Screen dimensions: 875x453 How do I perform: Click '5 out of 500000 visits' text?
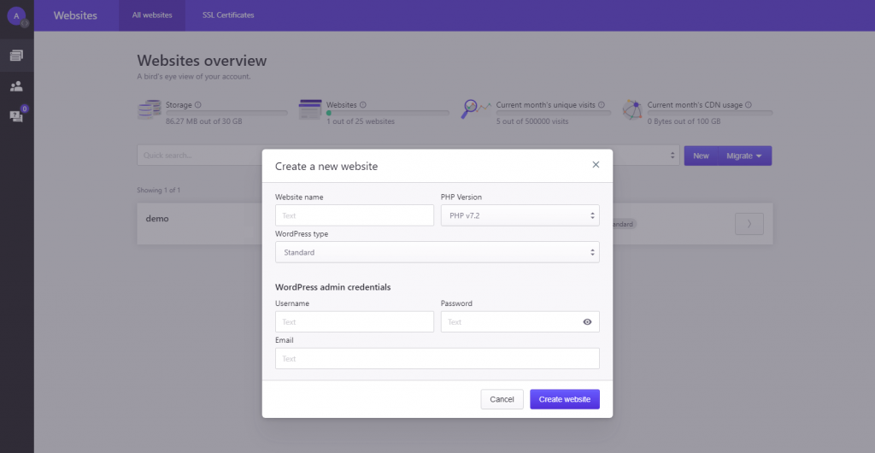(x=532, y=121)
